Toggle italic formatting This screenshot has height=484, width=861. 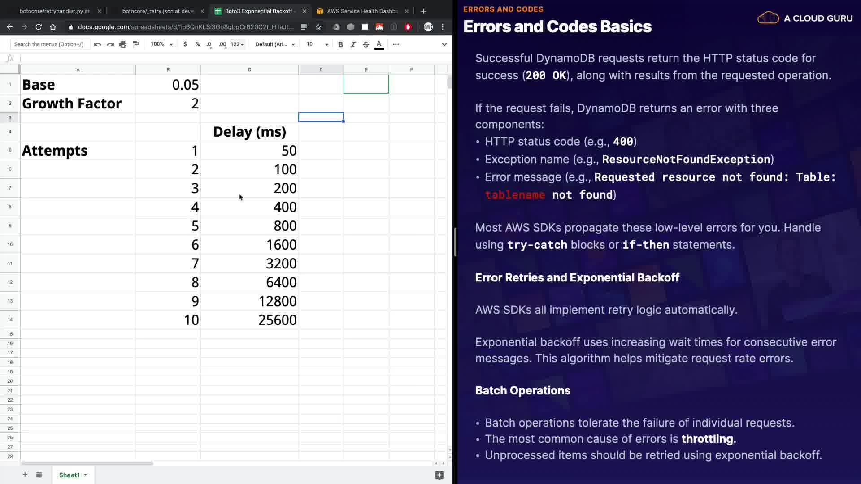[x=353, y=44]
